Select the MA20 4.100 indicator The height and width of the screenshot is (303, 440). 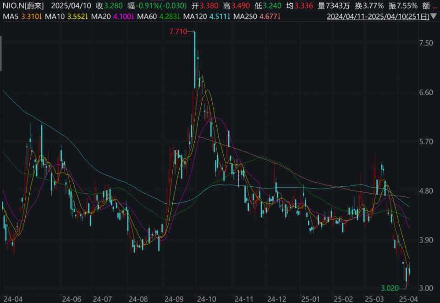click(113, 17)
